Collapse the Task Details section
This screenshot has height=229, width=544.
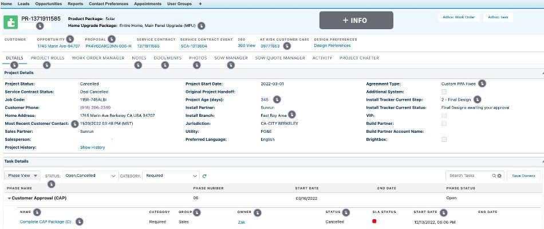click(x=542, y=161)
